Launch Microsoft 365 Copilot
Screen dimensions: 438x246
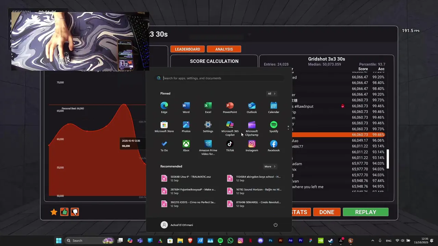point(230,128)
